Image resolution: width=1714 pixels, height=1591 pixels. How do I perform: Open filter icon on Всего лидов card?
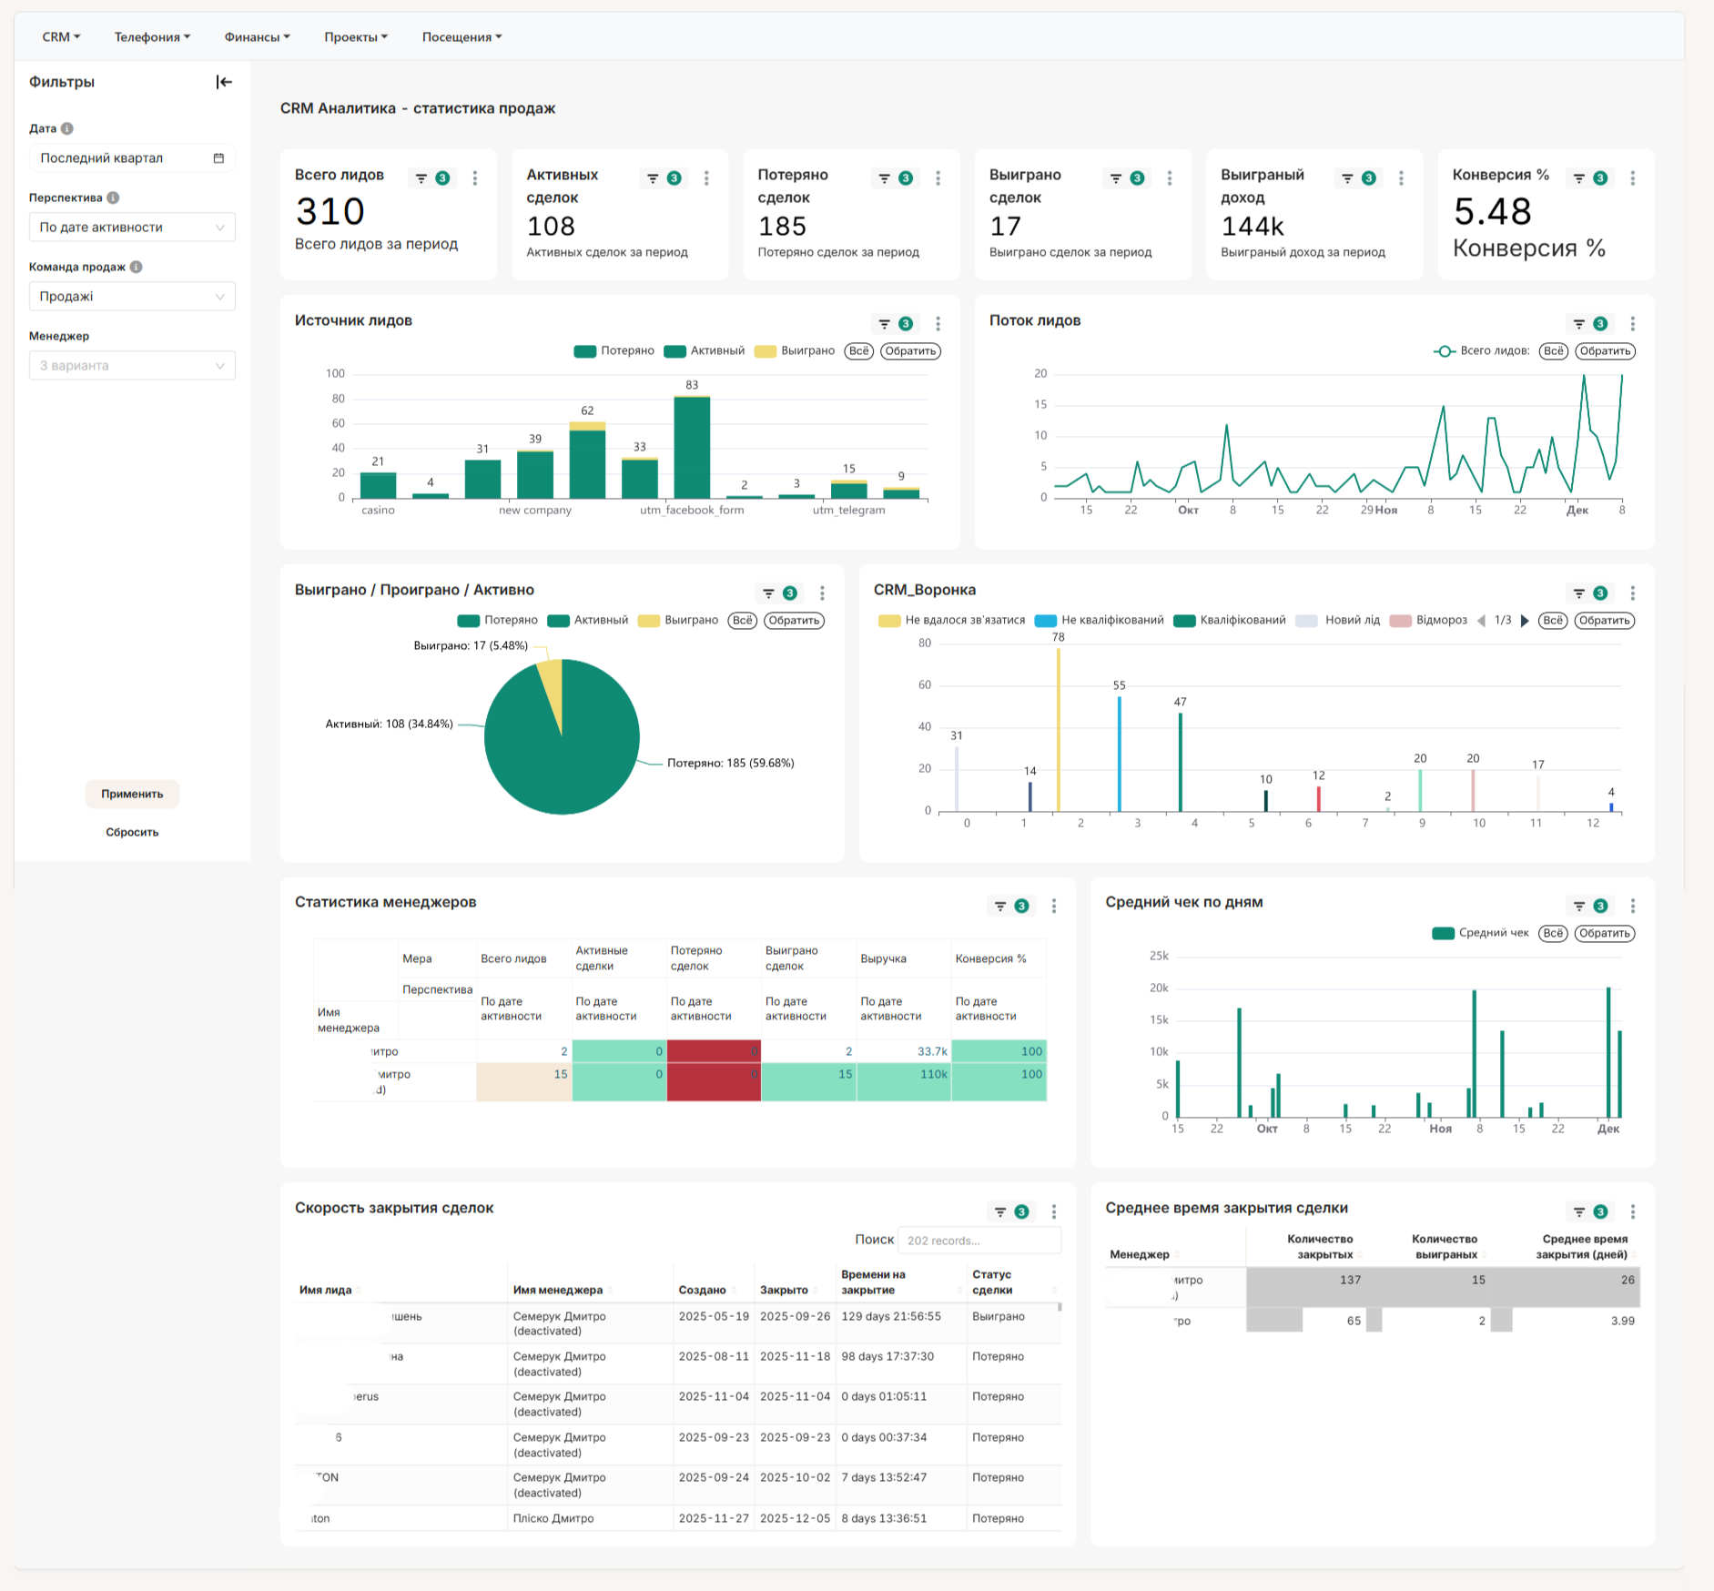click(x=421, y=178)
